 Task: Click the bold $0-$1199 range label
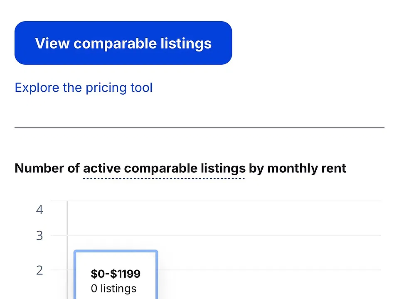coord(116,274)
